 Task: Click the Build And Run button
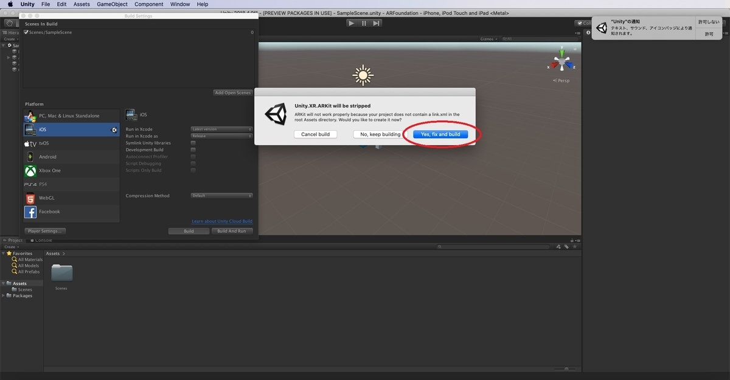coord(232,231)
